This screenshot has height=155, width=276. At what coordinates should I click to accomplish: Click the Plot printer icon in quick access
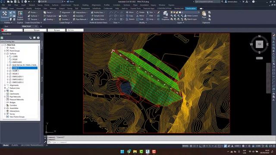pyautogui.click(x=25, y=2)
